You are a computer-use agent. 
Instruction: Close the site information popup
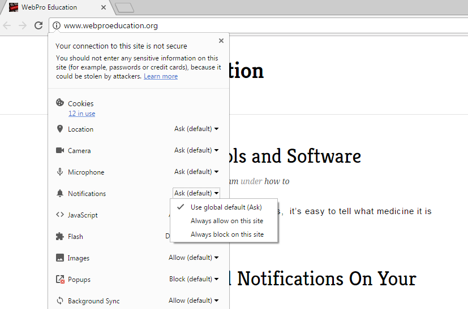(x=221, y=41)
